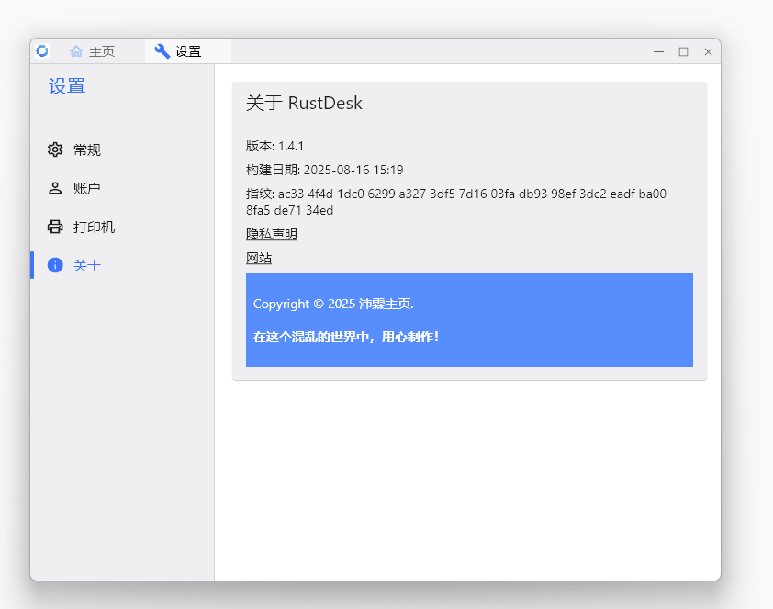Select the gear icon beside 常规
This screenshot has width=773, height=609.
tap(55, 149)
